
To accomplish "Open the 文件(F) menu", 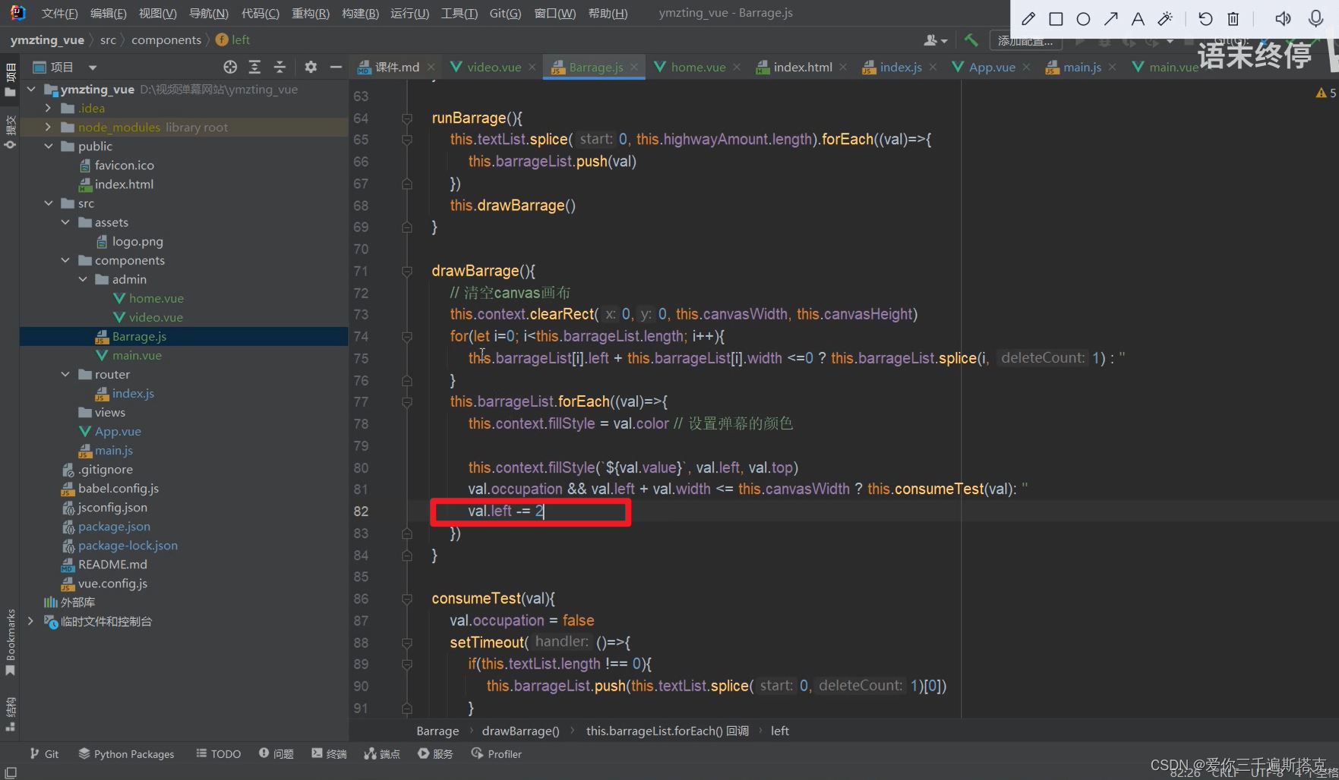I will coord(59,13).
